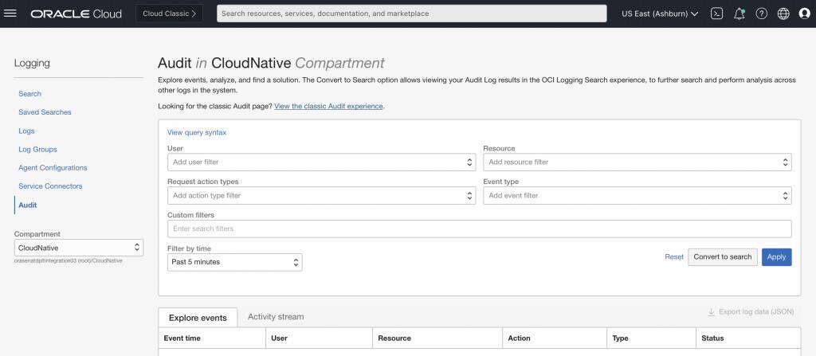The height and width of the screenshot is (356, 816).
Task: Open the hamburger navigation menu
Action: [11, 14]
